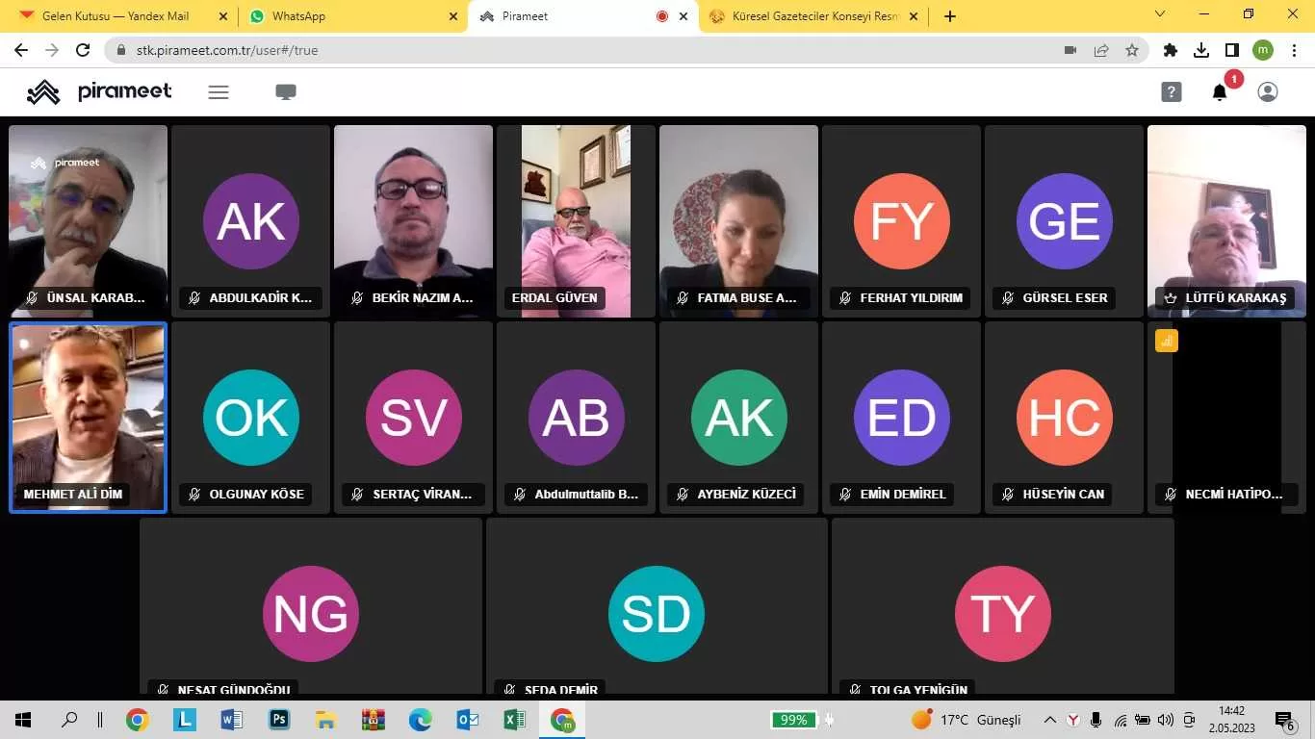Open the help question mark icon
The height and width of the screenshot is (739, 1315).
pyautogui.click(x=1171, y=92)
